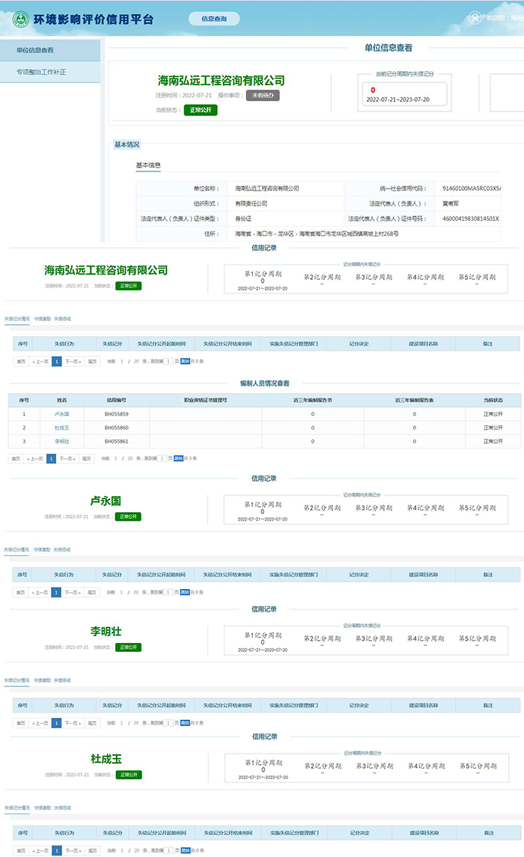
Task: Click the green 正常公开 badge under company header
Action: [200, 110]
